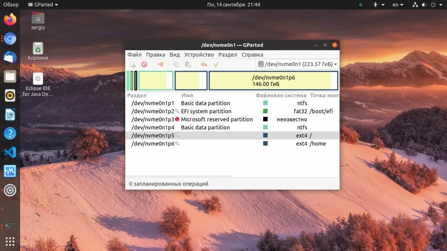447x251 pixels.
Task: Open the system menu power dropdown arrow
Action: click(x=441, y=5)
